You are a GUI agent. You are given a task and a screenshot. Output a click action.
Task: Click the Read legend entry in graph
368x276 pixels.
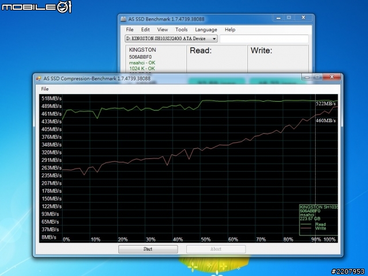(320, 224)
